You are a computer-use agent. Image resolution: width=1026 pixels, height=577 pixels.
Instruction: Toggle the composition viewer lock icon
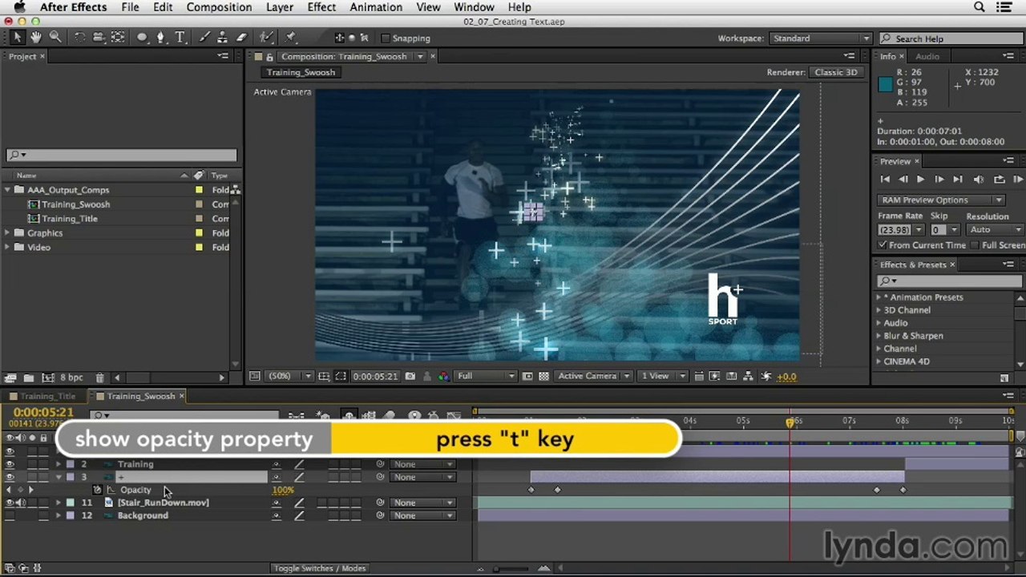click(269, 56)
